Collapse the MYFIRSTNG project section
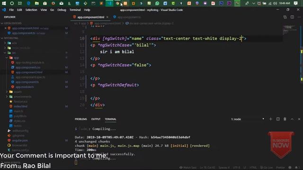 tap(9, 38)
